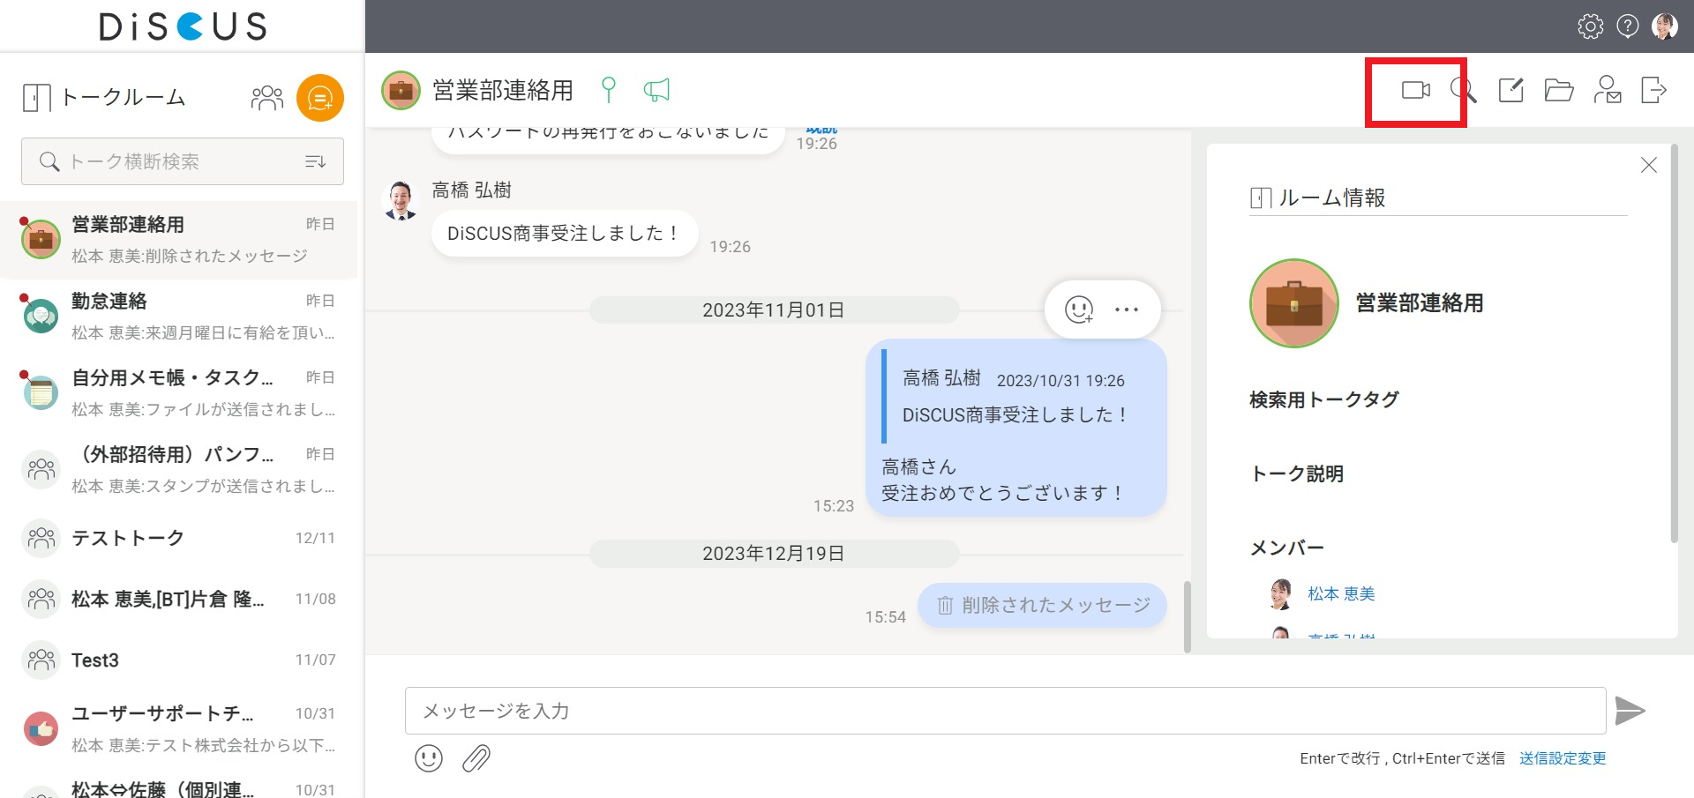Screen dimensions: 1694x798
Task: Add reaction with smiley-plus icon on message
Action: coord(1079,310)
